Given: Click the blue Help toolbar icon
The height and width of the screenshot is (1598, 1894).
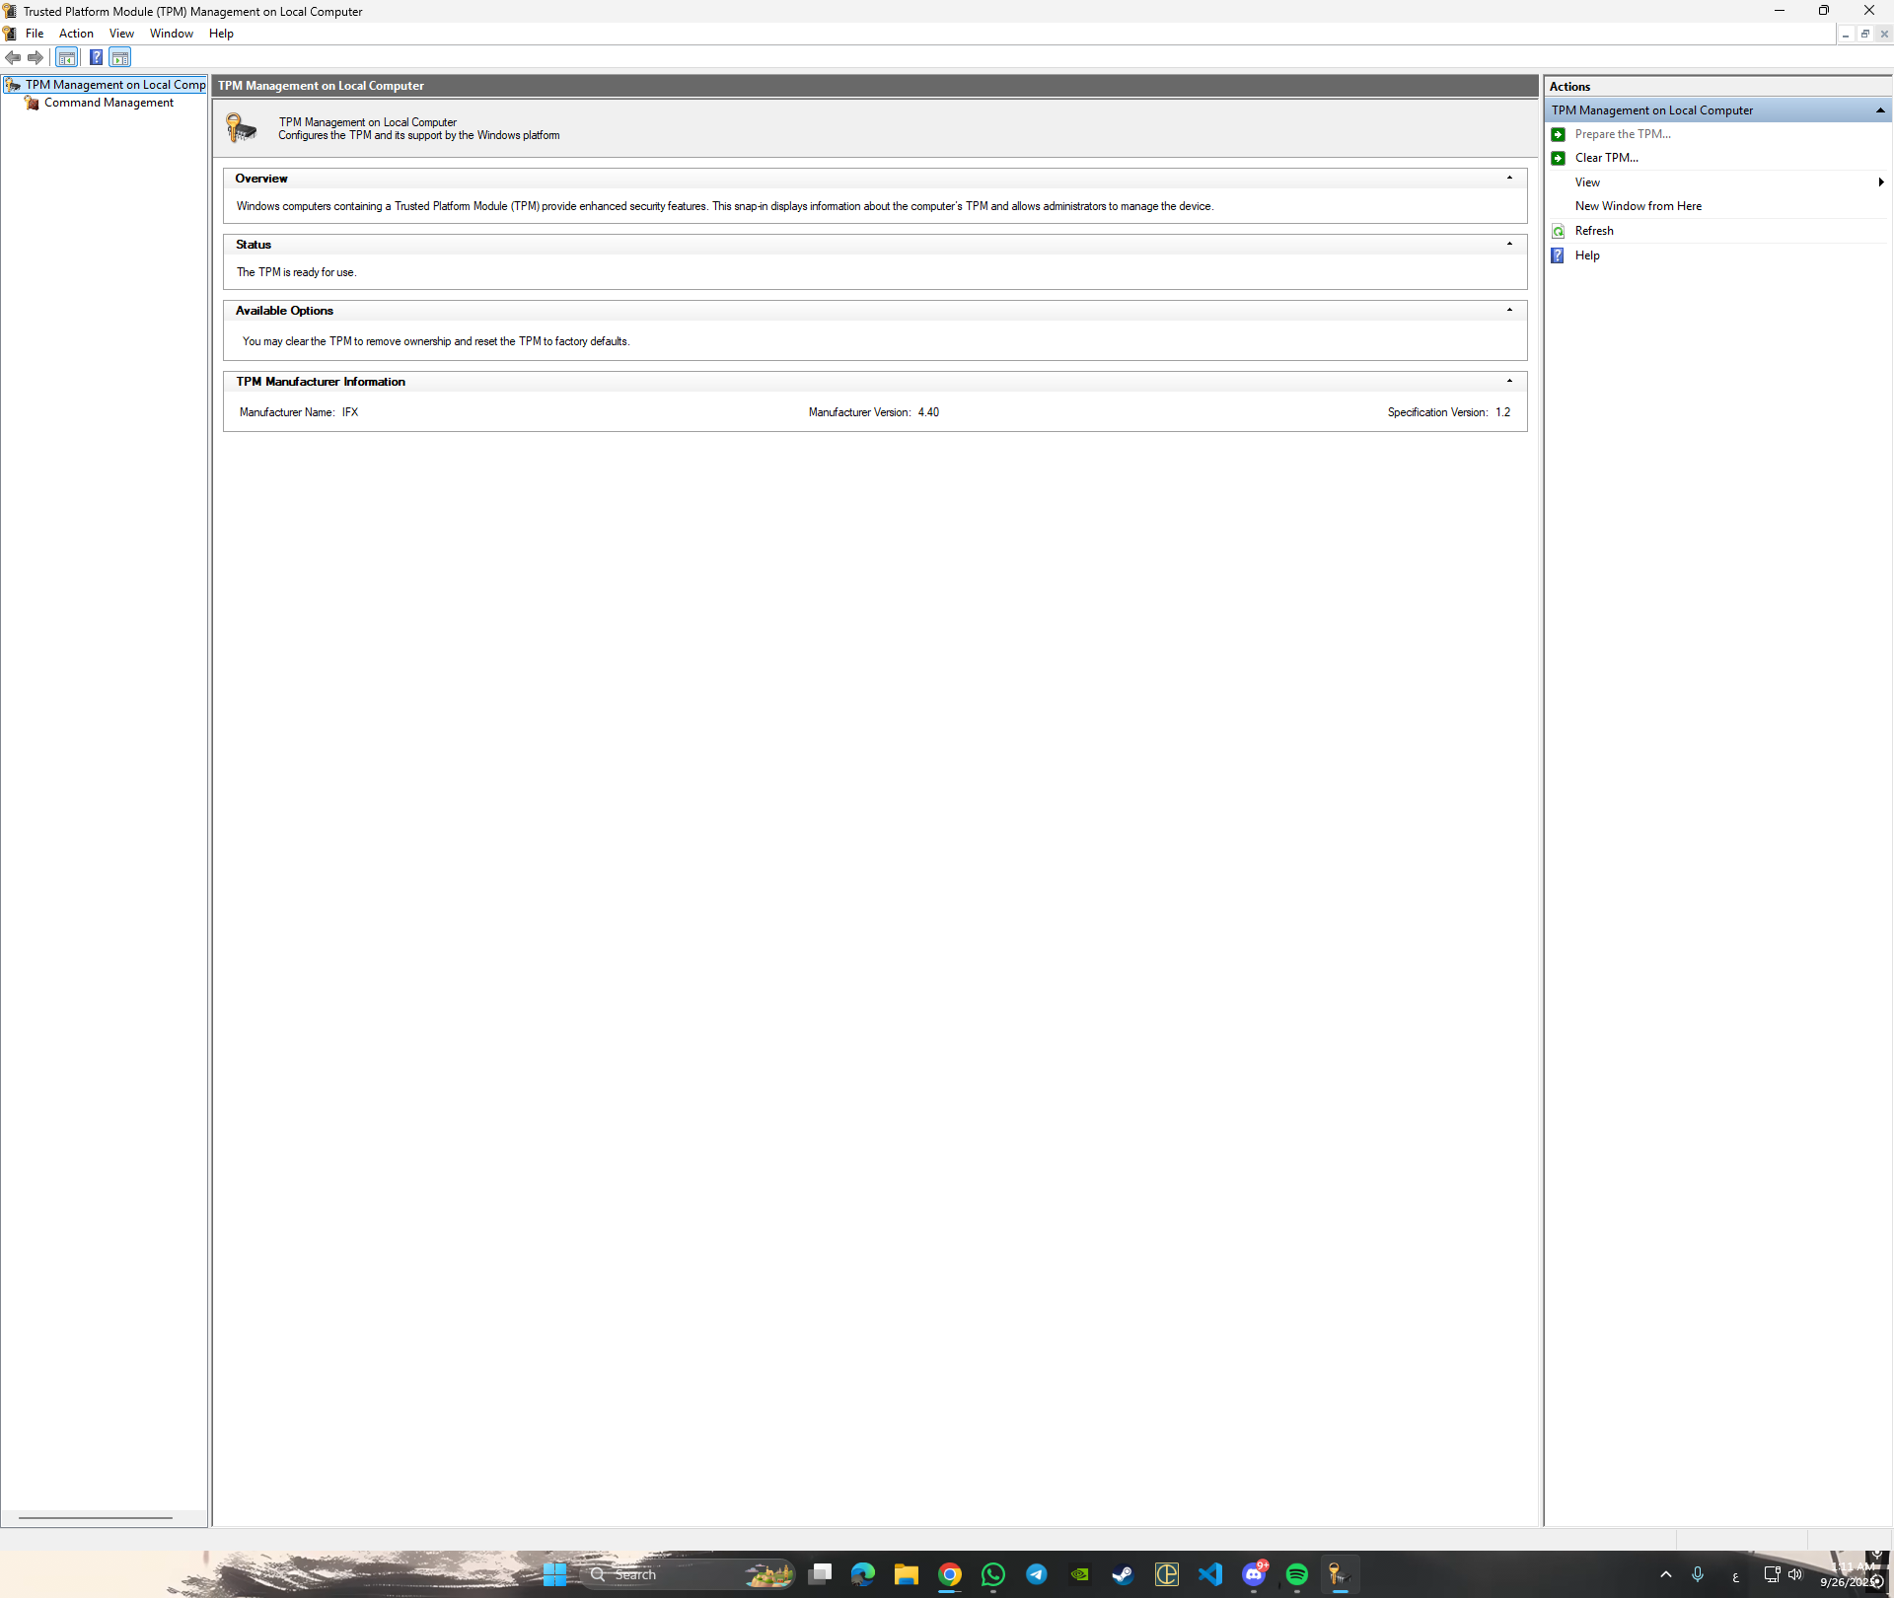Looking at the screenshot, I should tap(96, 58).
